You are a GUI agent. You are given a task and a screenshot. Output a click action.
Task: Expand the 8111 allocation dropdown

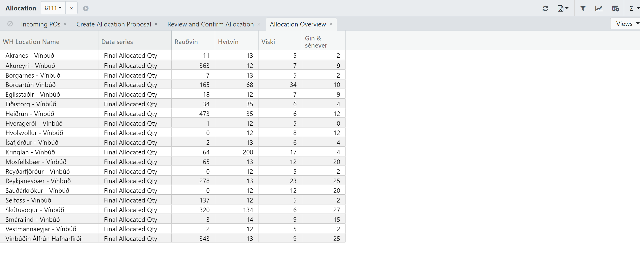(x=53, y=8)
